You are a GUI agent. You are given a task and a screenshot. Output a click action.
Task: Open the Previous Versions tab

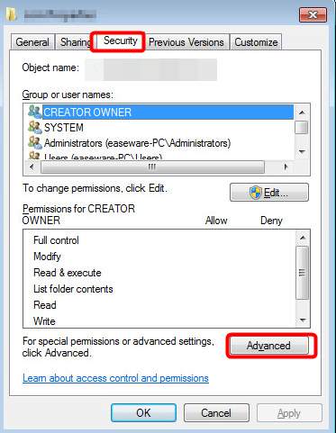(x=186, y=42)
